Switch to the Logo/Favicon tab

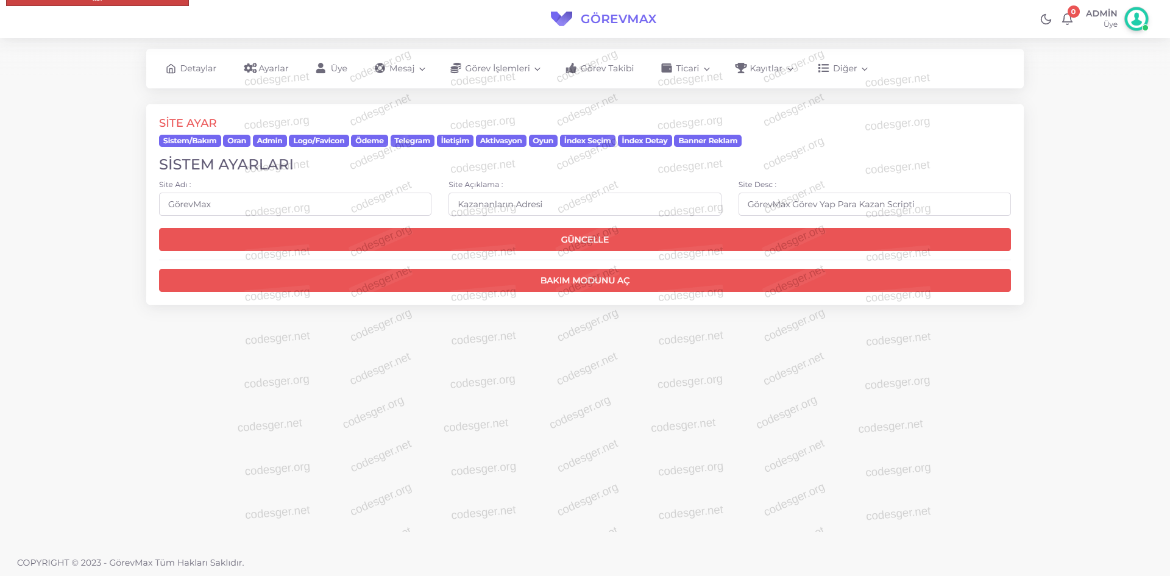[319, 141]
